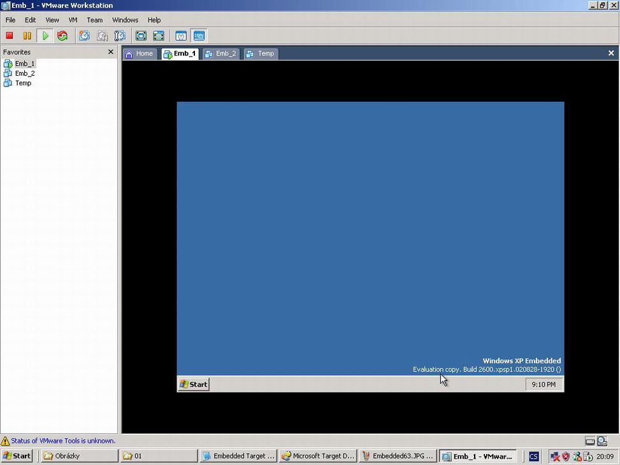Click the host taskbar Start button
This screenshot has width=620, height=465.
click(x=17, y=456)
